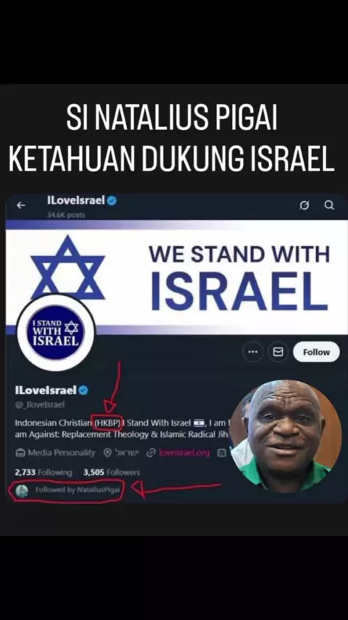Click the verified badge beside header ILoveIsrael
Viewport: 348px width, 620px height.
click(112, 200)
